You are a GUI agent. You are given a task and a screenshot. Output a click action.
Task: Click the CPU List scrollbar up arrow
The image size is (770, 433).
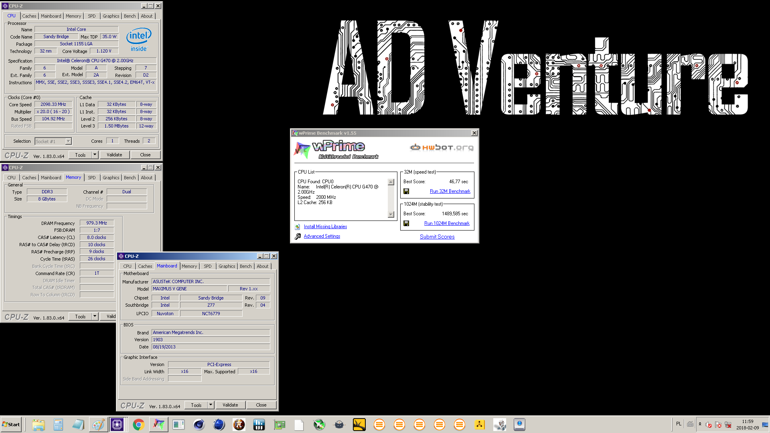click(x=391, y=182)
